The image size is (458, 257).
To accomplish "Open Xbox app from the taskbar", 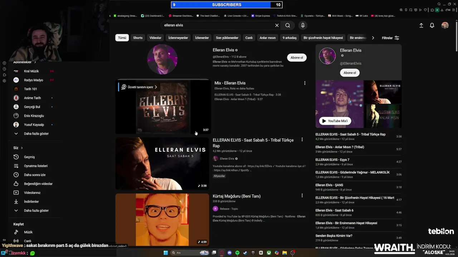I will click(x=269, y=253).
